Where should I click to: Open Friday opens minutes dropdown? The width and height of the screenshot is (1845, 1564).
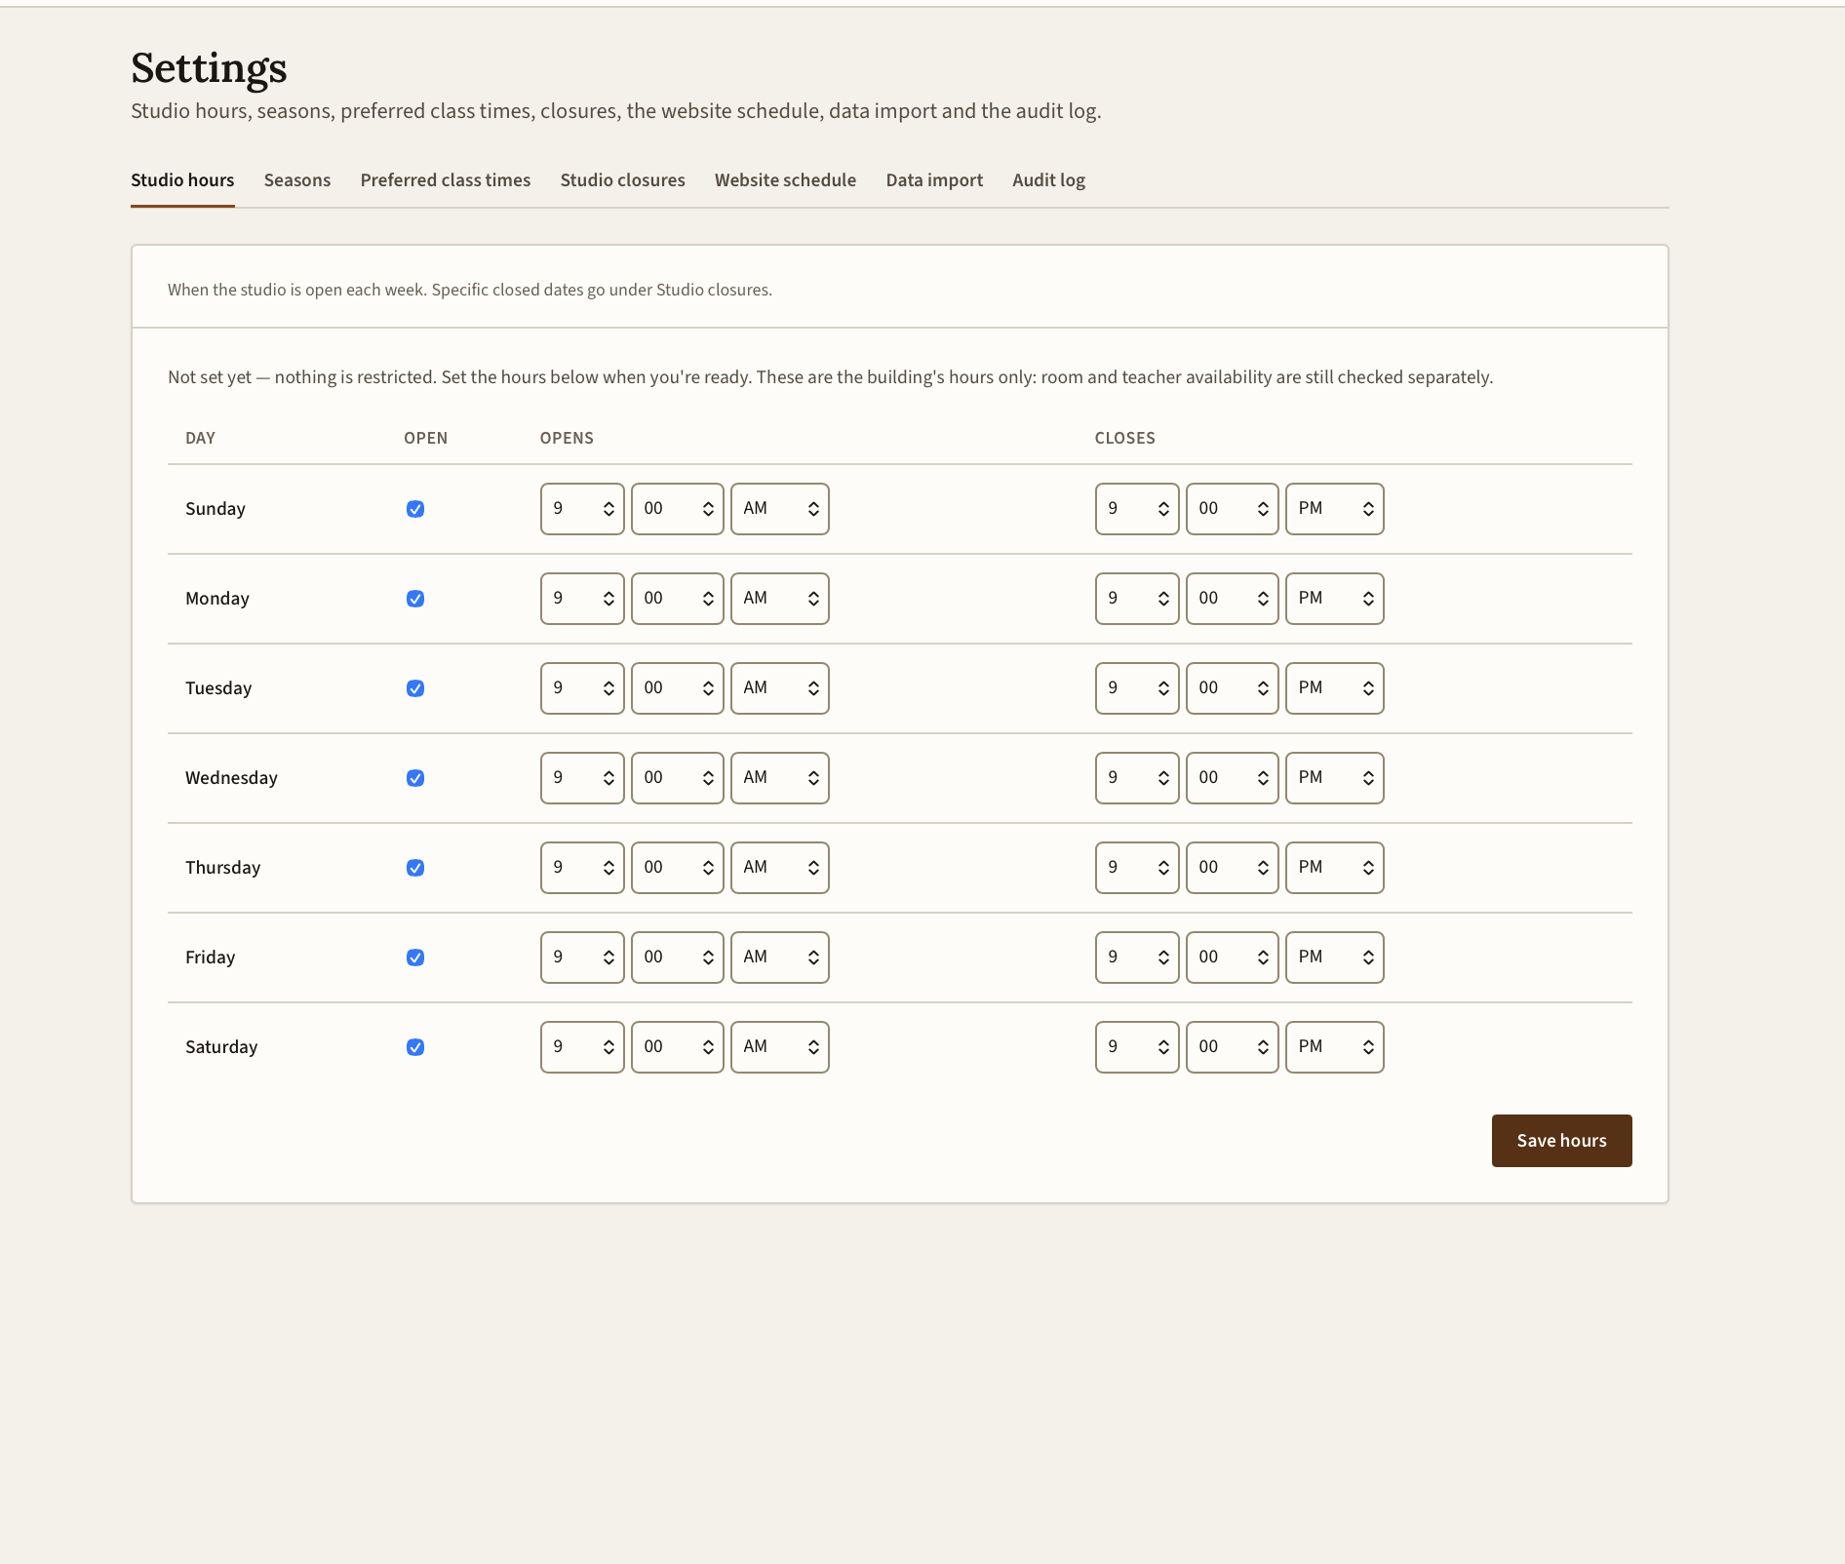(x=678, y=958)
